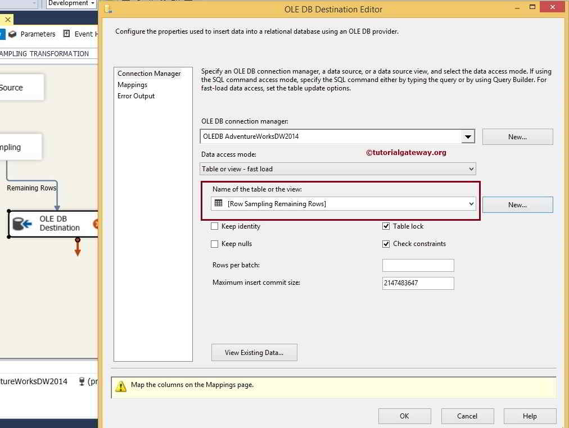Click the warning triangle on the Mappings message bar
The width and height of the screenshot is (569, 428).
pos(121,385)
